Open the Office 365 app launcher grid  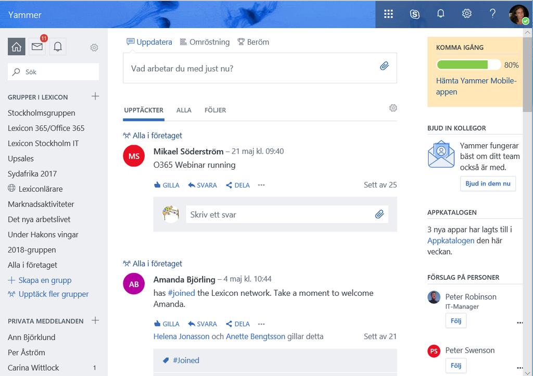[388, 14]
